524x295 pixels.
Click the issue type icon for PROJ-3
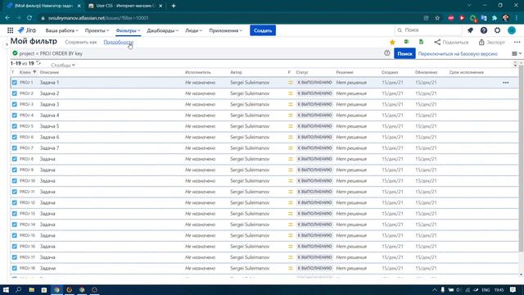(15, 104)
